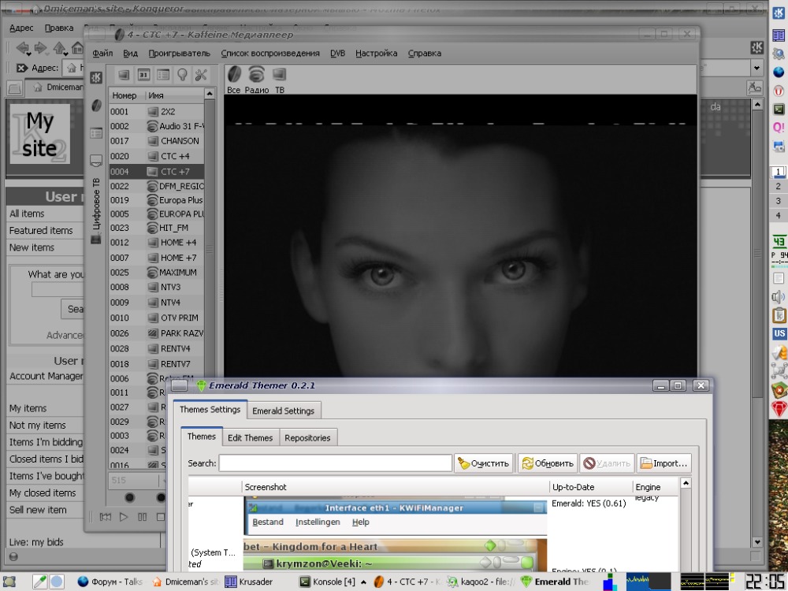Open the Featured items link in Konqueror
788x591 pixels.
tap(41, 231)
